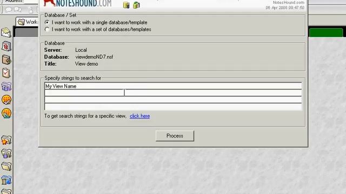Select set of databases/templates radio option

pos(47,29)
